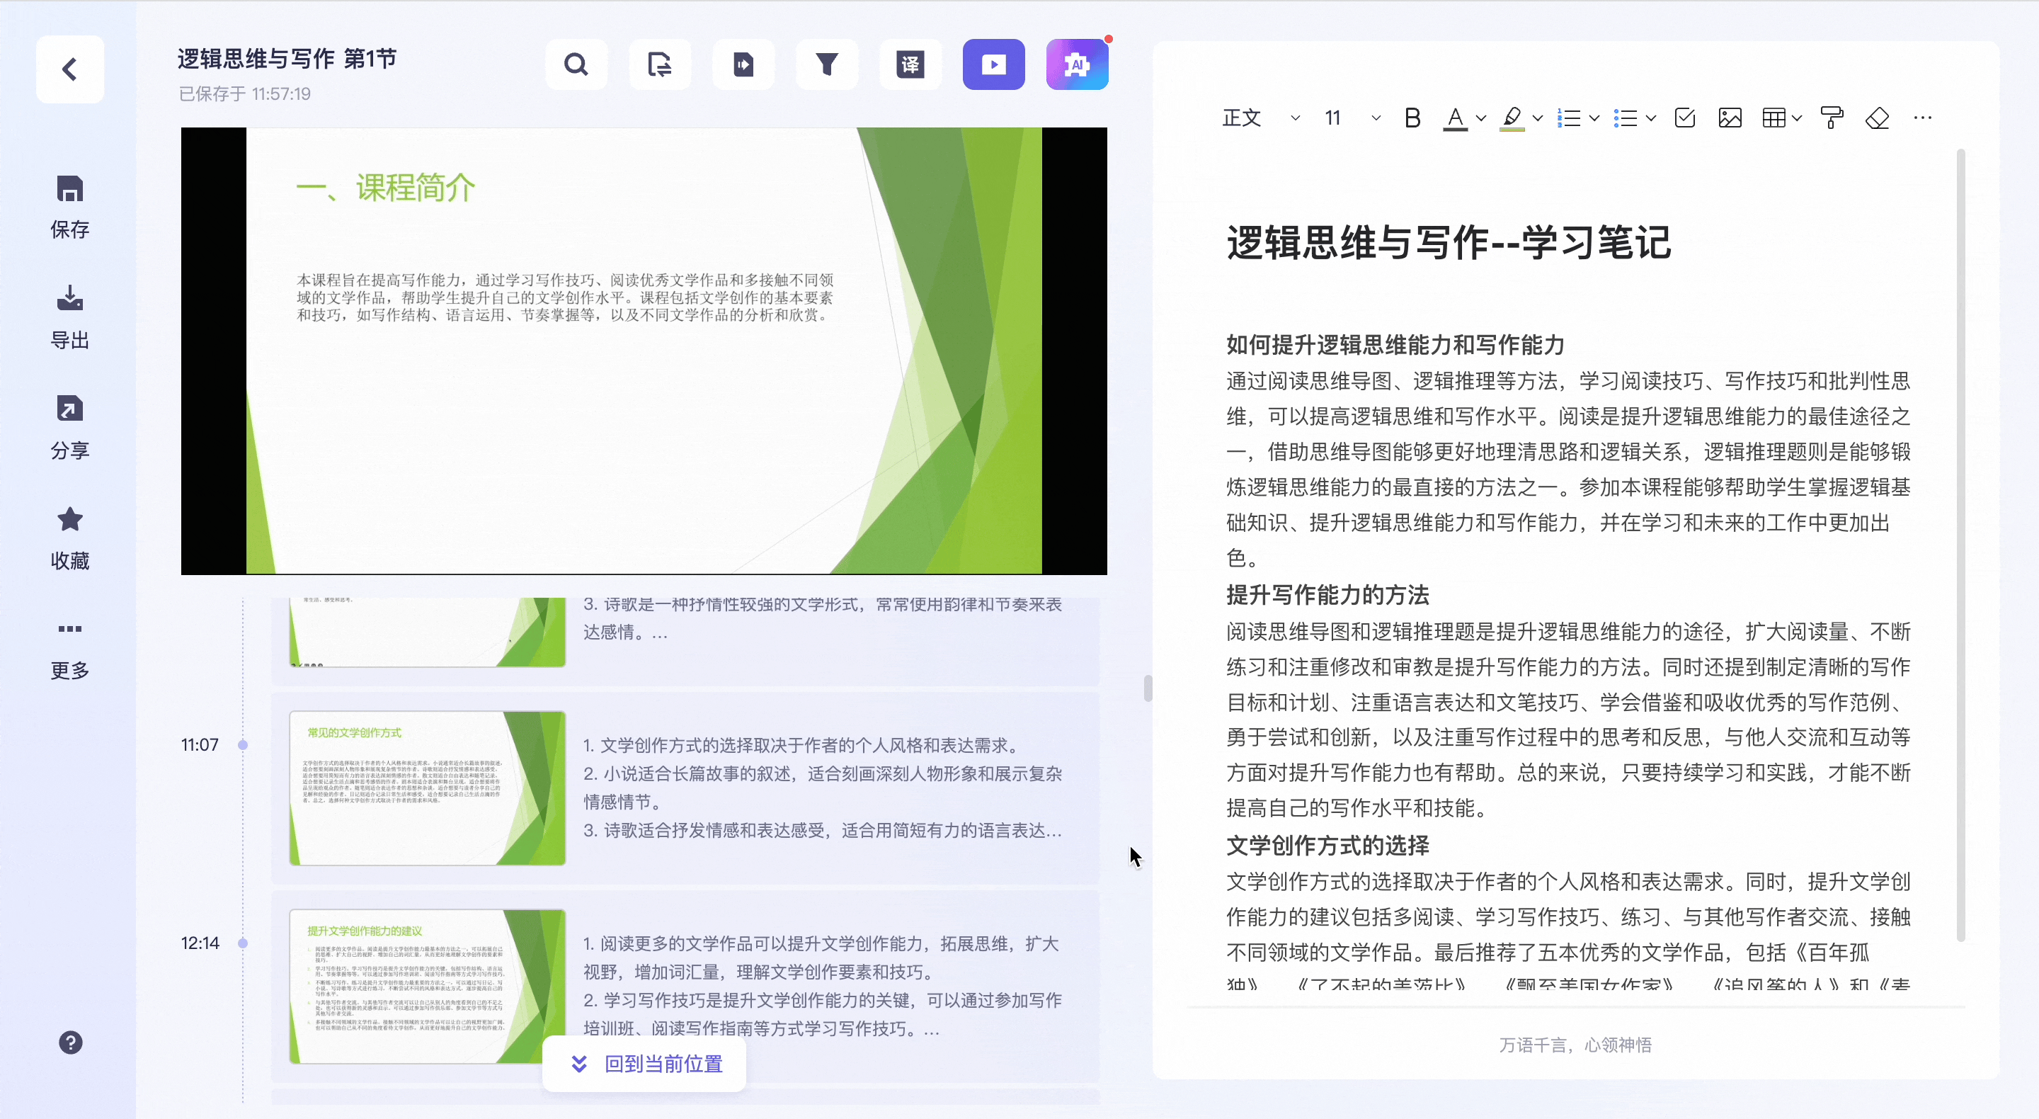Toggle bold formatting on the note text
This screenshot has height=1119, width=2039.
(x=1412, y=117)
